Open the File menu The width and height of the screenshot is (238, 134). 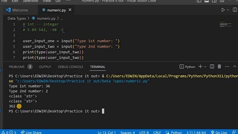[4, 1]
